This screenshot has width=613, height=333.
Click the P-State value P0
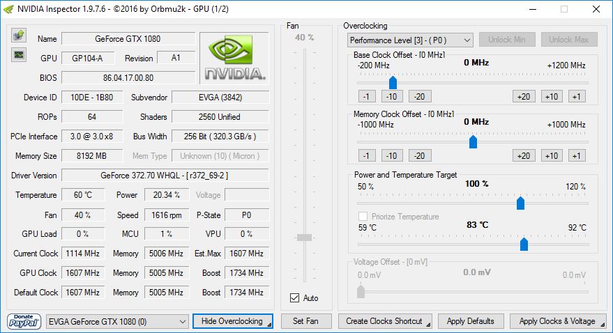[247, 215]
